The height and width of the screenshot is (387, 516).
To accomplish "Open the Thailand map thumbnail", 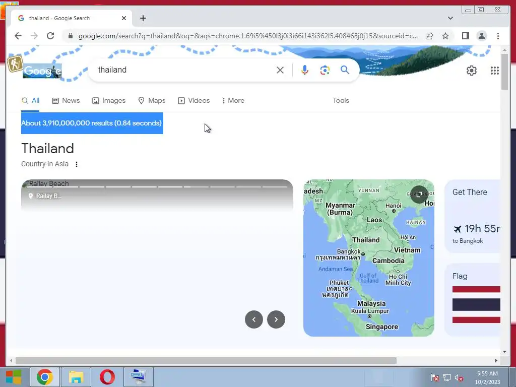I will [368, 257].
